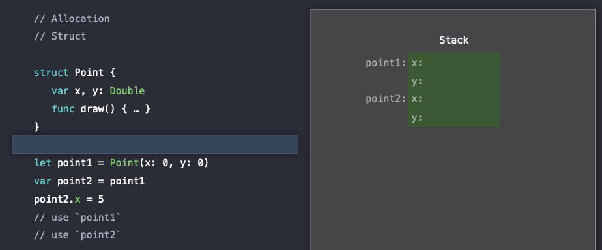Click the "// Struct" comment line
Image resolution: width=602 pixels, height=250 pixels.
pos(60,36)
